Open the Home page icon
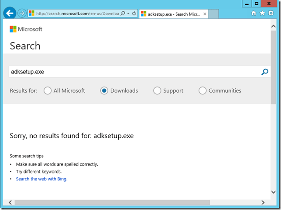Viewport: 281px width, 210px height. click(x=254, y=13)
